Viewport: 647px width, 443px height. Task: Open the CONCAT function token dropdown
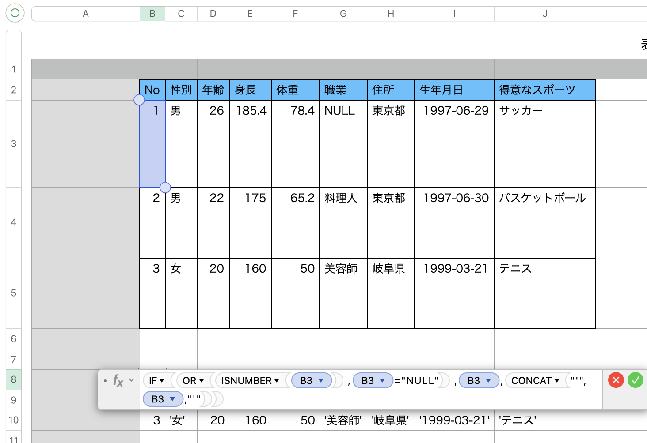tap(535, 380)
